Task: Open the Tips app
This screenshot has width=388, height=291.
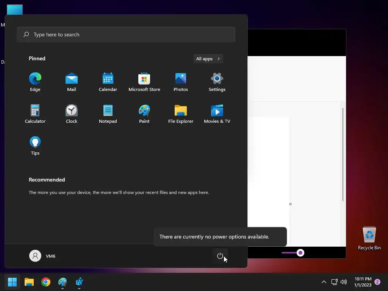Action: (x=35, y=146)
